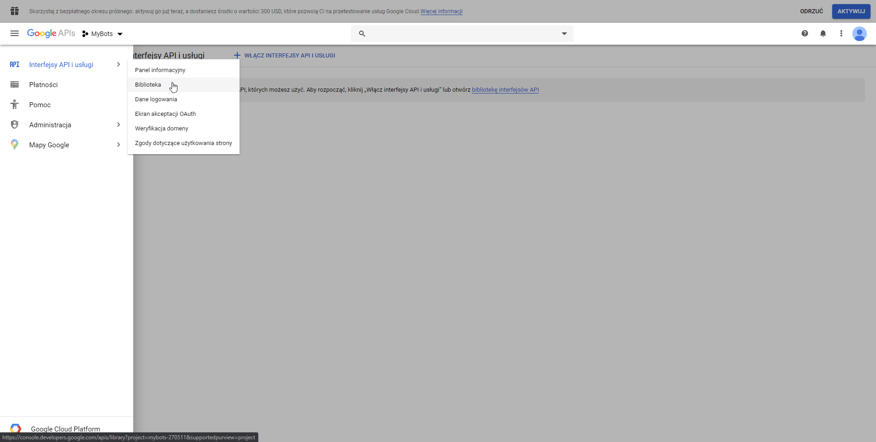Click the Google APIs logo
Screen dimensions: 876x442
[x=51, y=33]
